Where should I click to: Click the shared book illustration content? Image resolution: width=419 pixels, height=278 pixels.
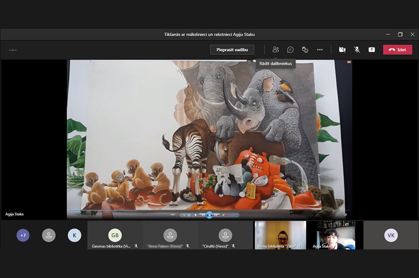point(209,139)
